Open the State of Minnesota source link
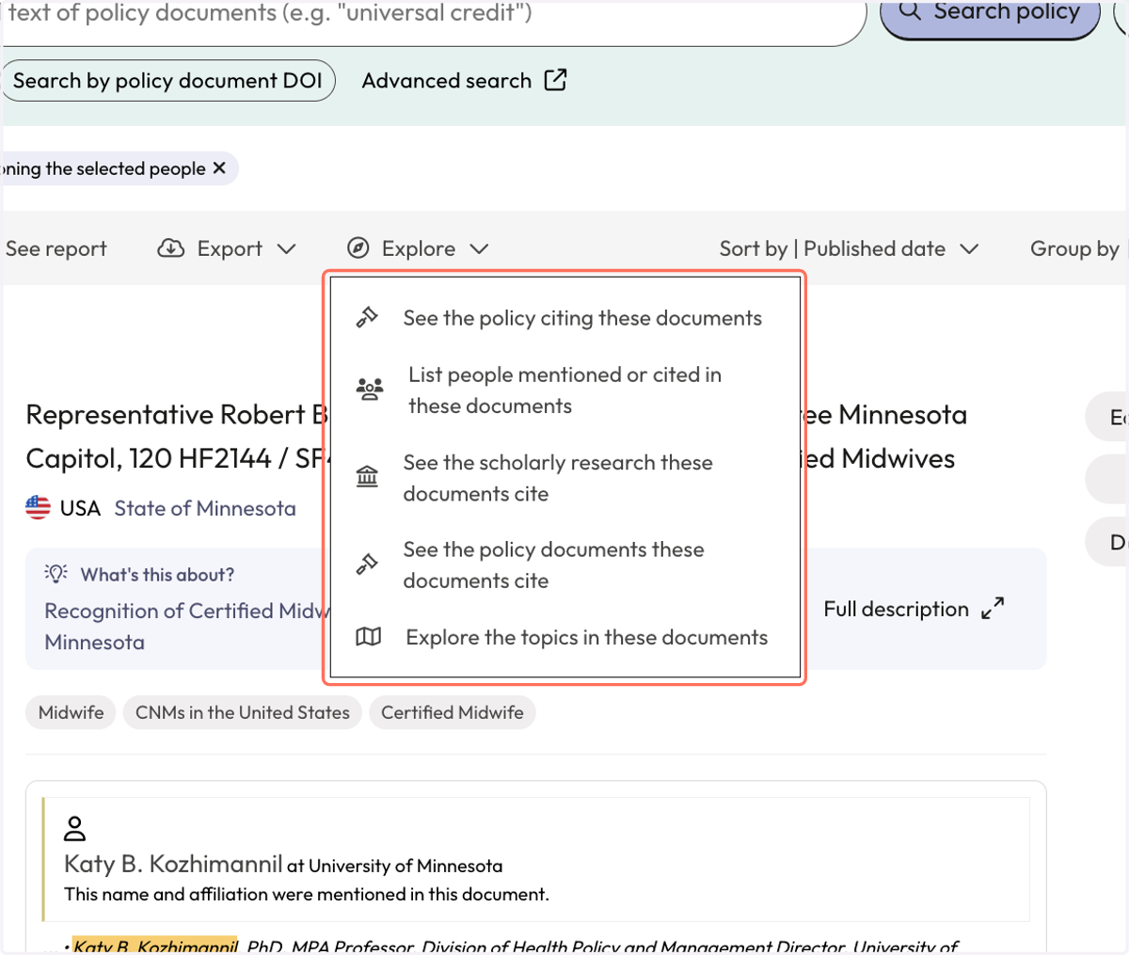 205,508
